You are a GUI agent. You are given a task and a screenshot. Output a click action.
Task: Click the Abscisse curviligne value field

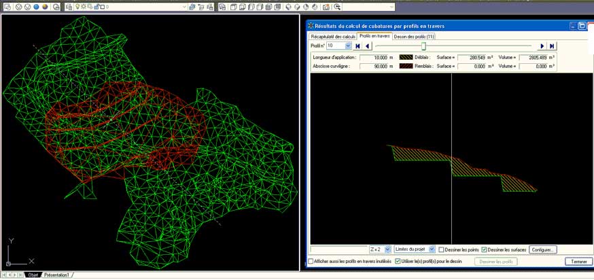(374, 66)
